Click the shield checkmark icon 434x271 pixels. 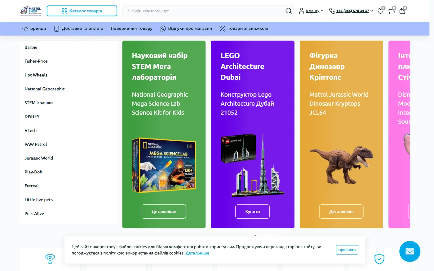(379, 259)
